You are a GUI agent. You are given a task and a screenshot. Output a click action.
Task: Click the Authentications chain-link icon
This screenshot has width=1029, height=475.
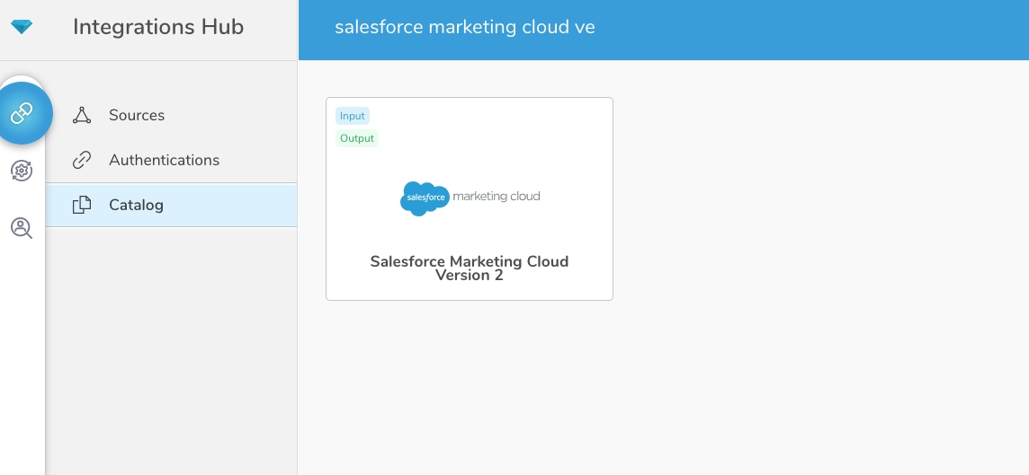82,160
